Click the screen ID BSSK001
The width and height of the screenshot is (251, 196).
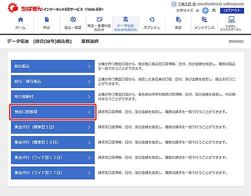tap(236, 41)
